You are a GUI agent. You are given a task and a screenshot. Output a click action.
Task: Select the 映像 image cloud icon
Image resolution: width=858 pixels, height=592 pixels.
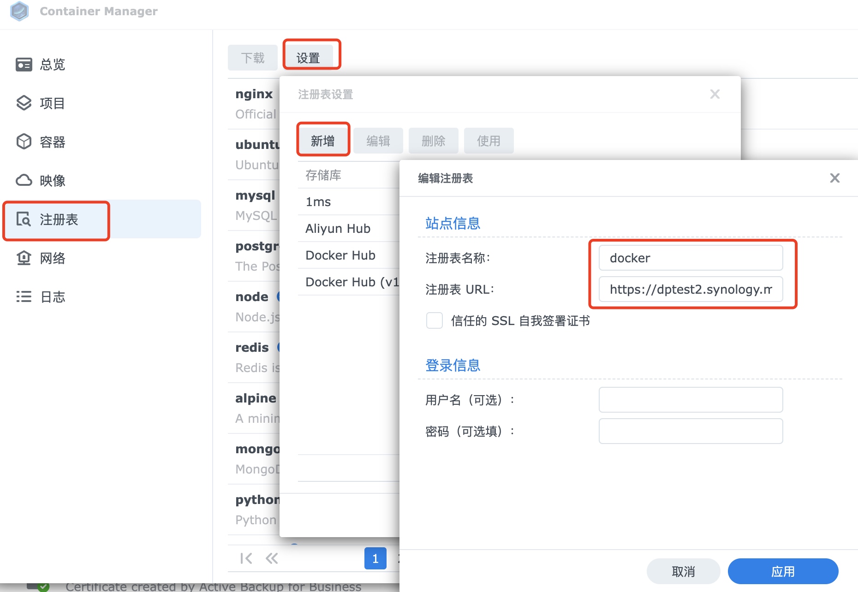click(x=24, y=181)
